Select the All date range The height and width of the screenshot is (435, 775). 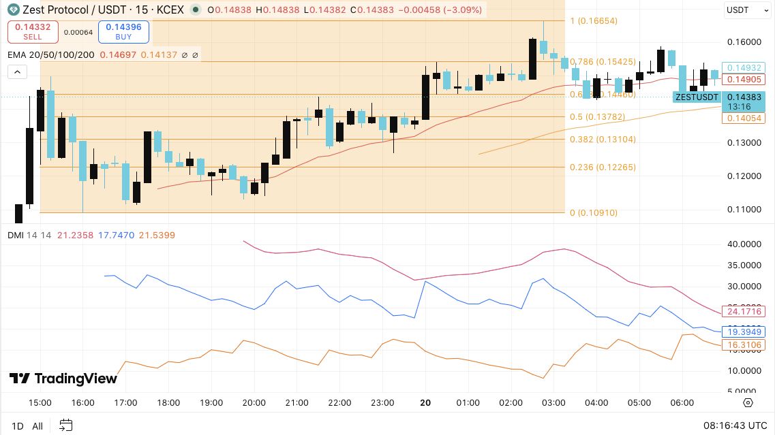37,425
